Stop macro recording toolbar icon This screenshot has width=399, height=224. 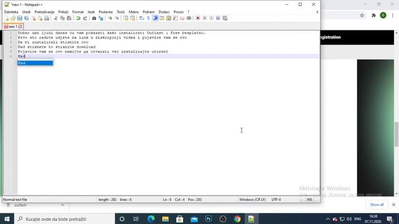pos(204,18)
